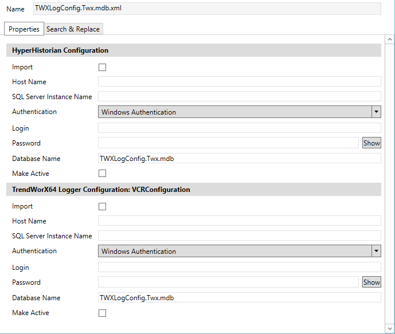The height and width of the screenshot is (334, 395).
Task: Click the Name field at top
Action: [208, 9]
